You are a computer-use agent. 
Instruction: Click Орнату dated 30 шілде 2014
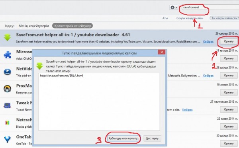[x=229, y=144]
